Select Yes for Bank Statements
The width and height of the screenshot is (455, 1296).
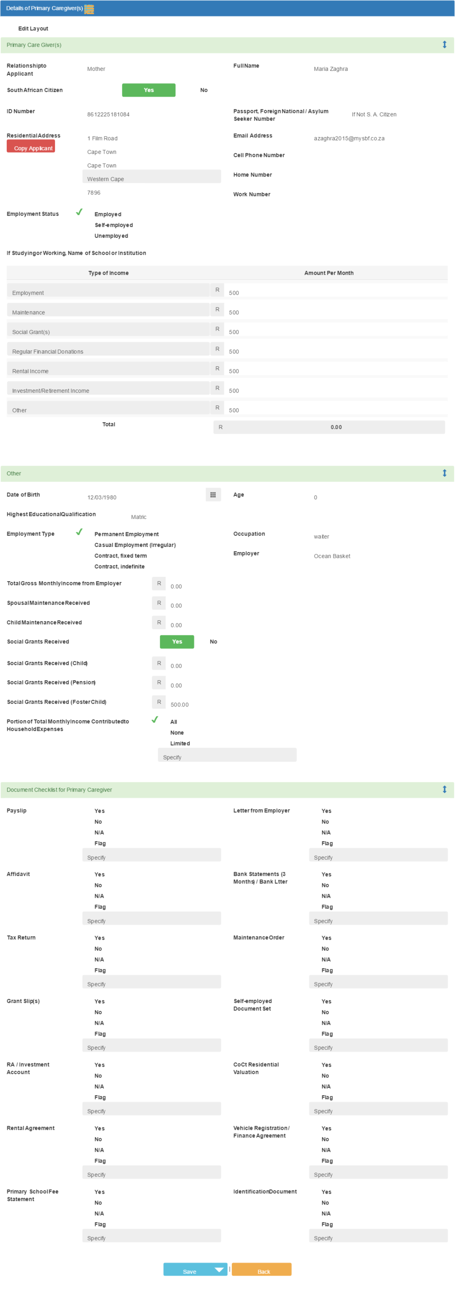click(326, 874)
